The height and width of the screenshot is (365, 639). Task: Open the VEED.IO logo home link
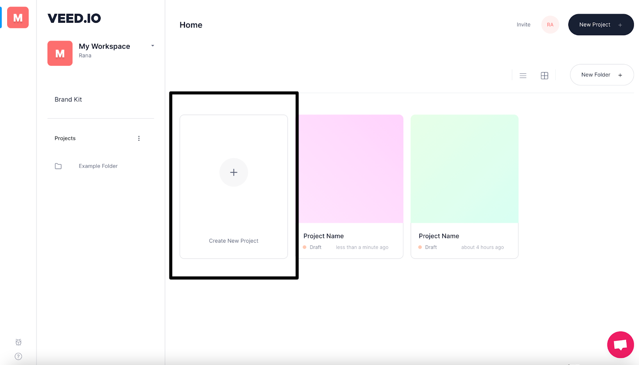(x=74, y=18)
